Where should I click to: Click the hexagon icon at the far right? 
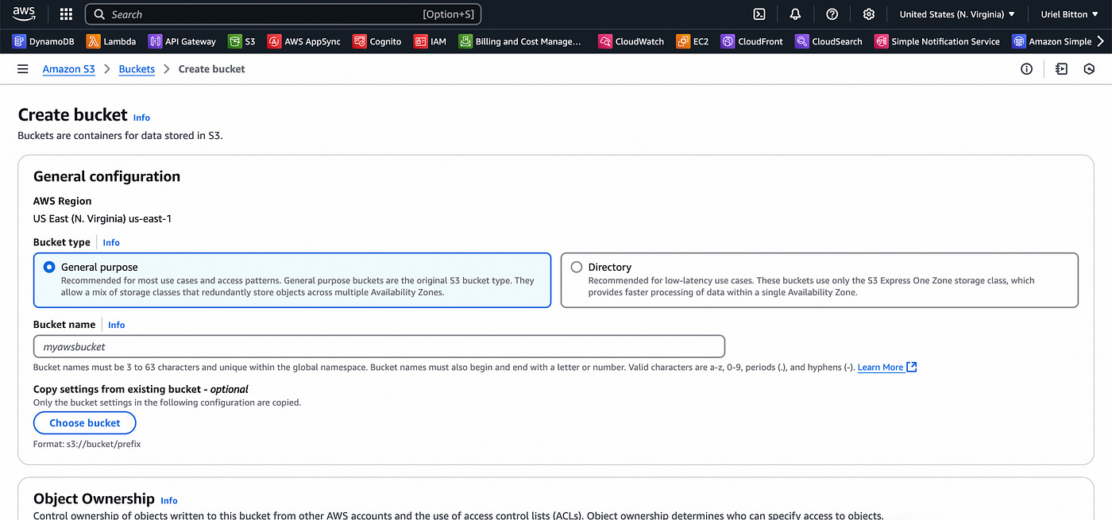click(1090, 69)
